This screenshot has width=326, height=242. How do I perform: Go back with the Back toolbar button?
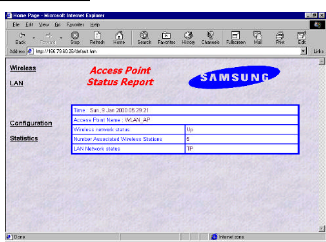[21, 38]
